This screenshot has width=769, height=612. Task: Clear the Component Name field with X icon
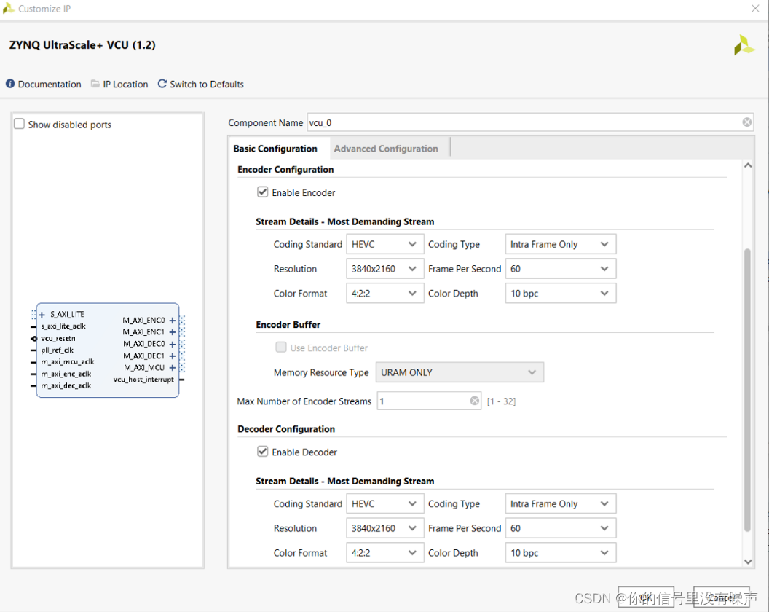tap(746, 122)
